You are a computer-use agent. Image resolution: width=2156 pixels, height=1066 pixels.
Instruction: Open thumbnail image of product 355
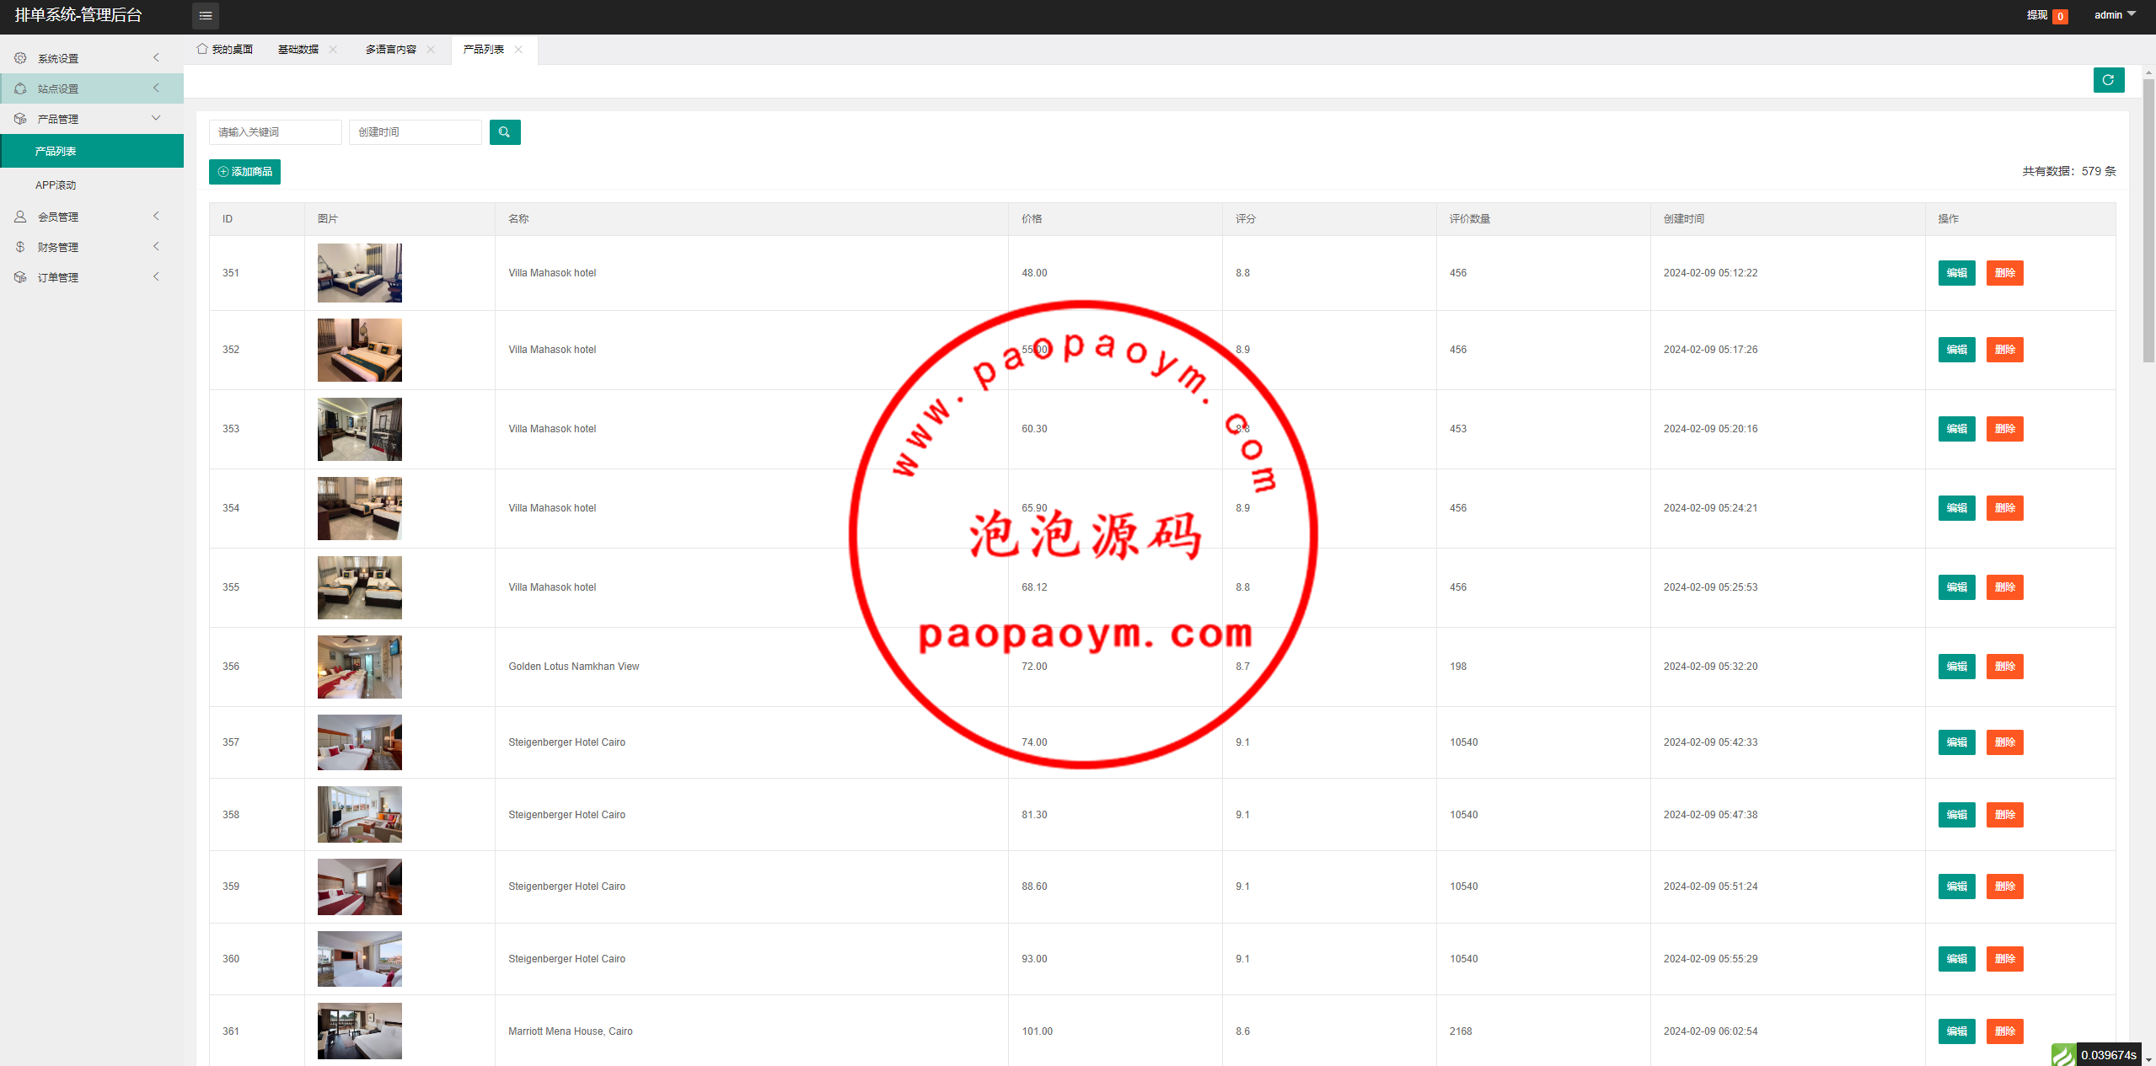click(x=360, y=587)
